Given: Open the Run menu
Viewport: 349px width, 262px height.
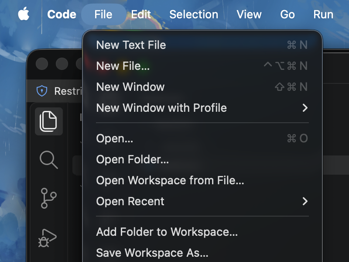Looking at the screenshot, I should pyautogui.click(x=323, y=14).
